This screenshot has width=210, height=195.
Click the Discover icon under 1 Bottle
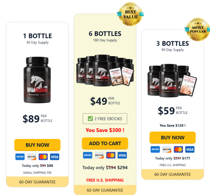(x=31, y=157)
